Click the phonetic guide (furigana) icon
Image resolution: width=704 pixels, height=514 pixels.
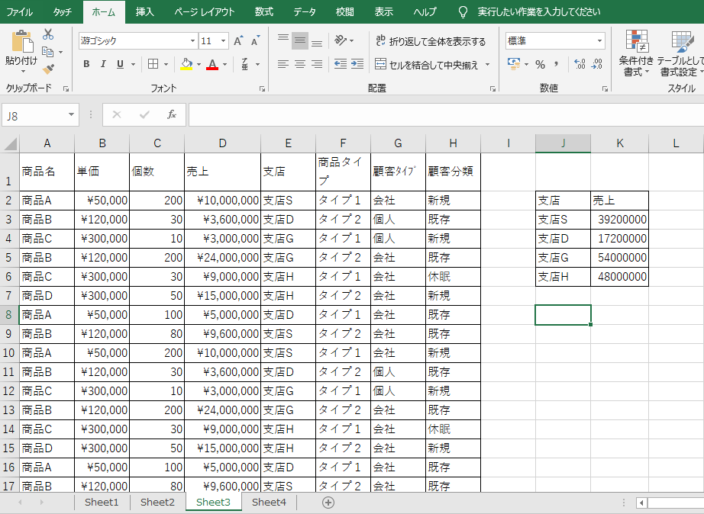[244, 64]
